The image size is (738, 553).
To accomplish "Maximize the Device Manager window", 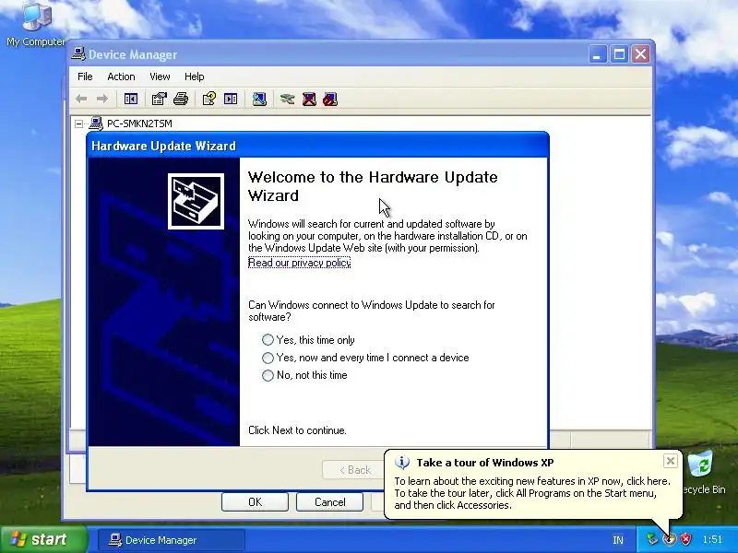I will click(x=619, y=54).
